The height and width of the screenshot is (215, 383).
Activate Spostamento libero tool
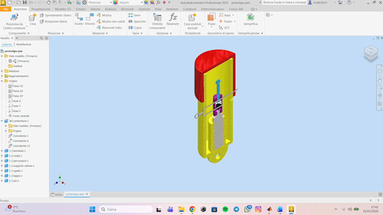click(x=55, y=15)
